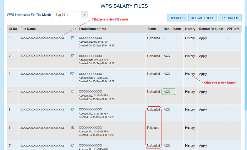Open History link for row 3
The height and width of the screenshot is (150, 247).
(190, 74)
